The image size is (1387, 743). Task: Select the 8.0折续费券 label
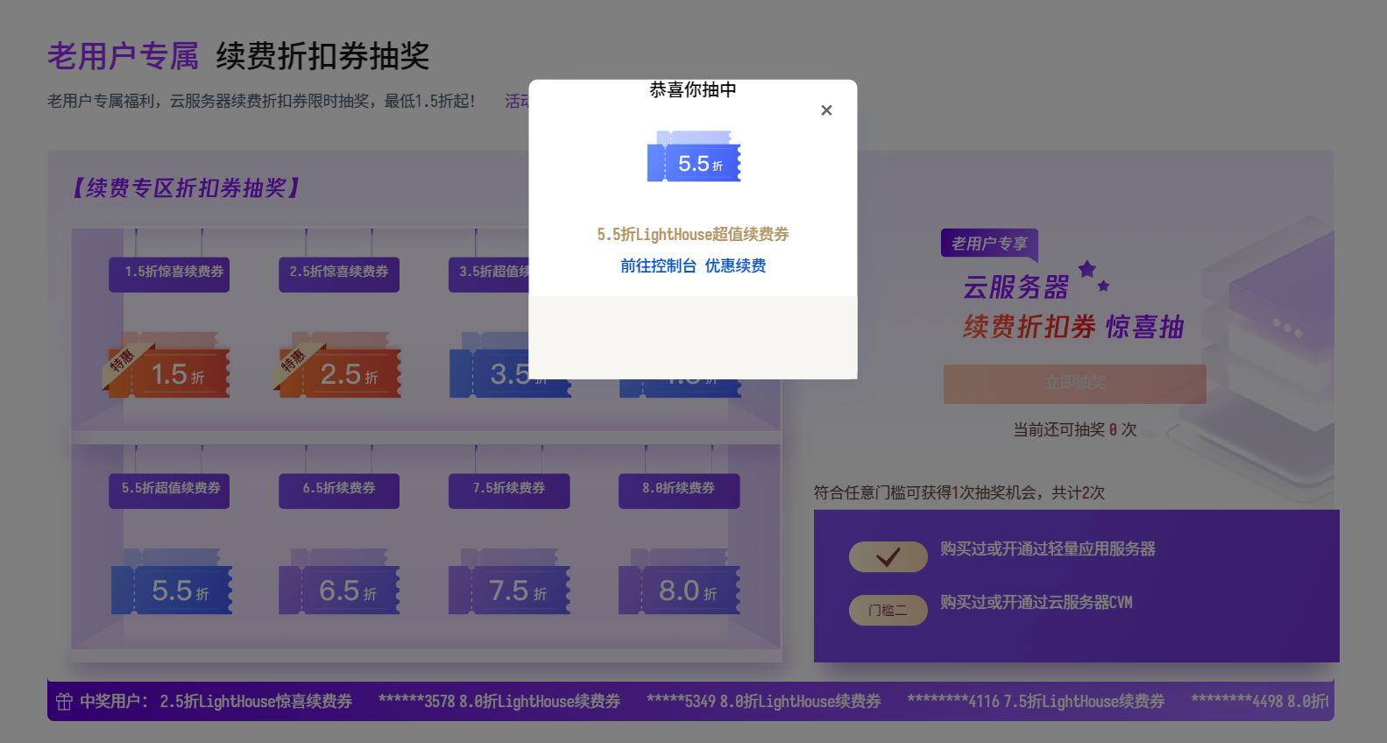click(x=679, y=490)
